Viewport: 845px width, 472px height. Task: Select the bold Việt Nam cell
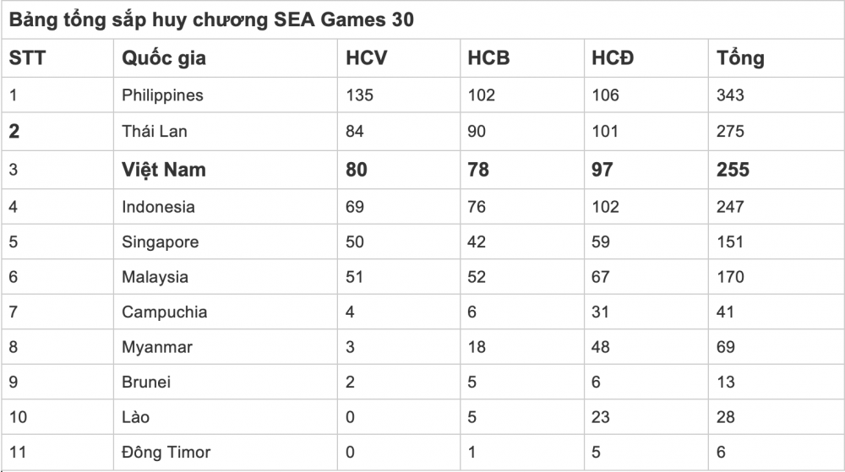(x=164, y=169)
